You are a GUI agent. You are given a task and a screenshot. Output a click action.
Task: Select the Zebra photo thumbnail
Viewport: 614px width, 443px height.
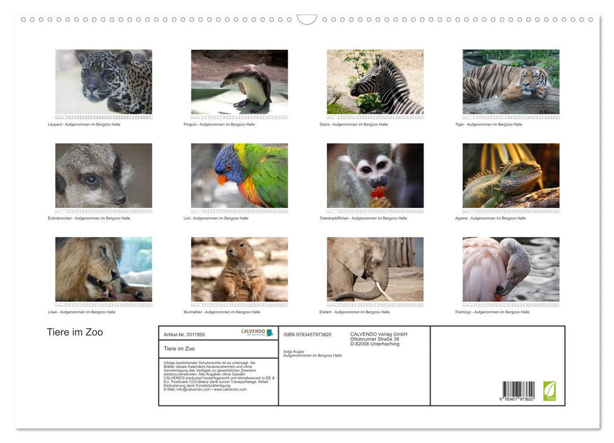click(x=375, y=81)
